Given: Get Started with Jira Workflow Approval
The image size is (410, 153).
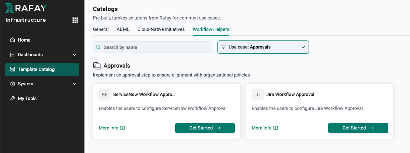Looking at the screenshot, I should 358,128.
